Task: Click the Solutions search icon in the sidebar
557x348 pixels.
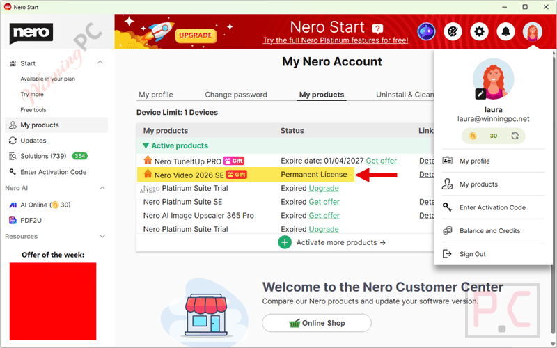Action: point(13,156)
